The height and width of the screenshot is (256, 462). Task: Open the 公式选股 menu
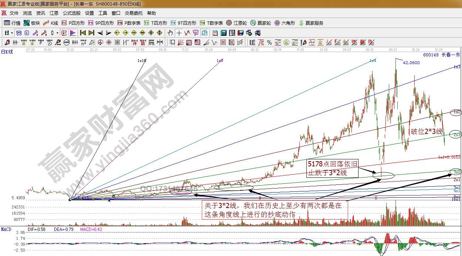pyautogui.click(x=72, y=13)
